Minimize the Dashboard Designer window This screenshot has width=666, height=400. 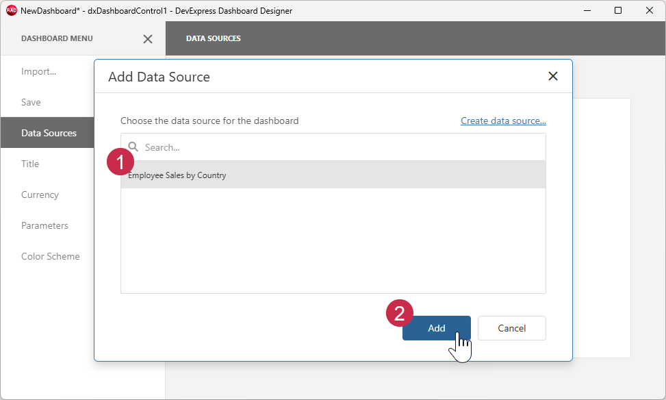pos(587,11)
